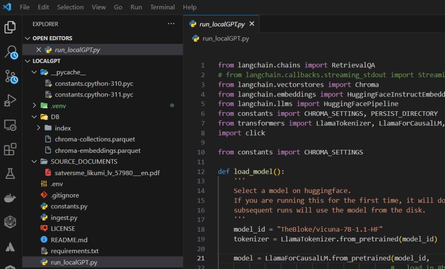Collapse the DB folder

(x=34, y=117)
